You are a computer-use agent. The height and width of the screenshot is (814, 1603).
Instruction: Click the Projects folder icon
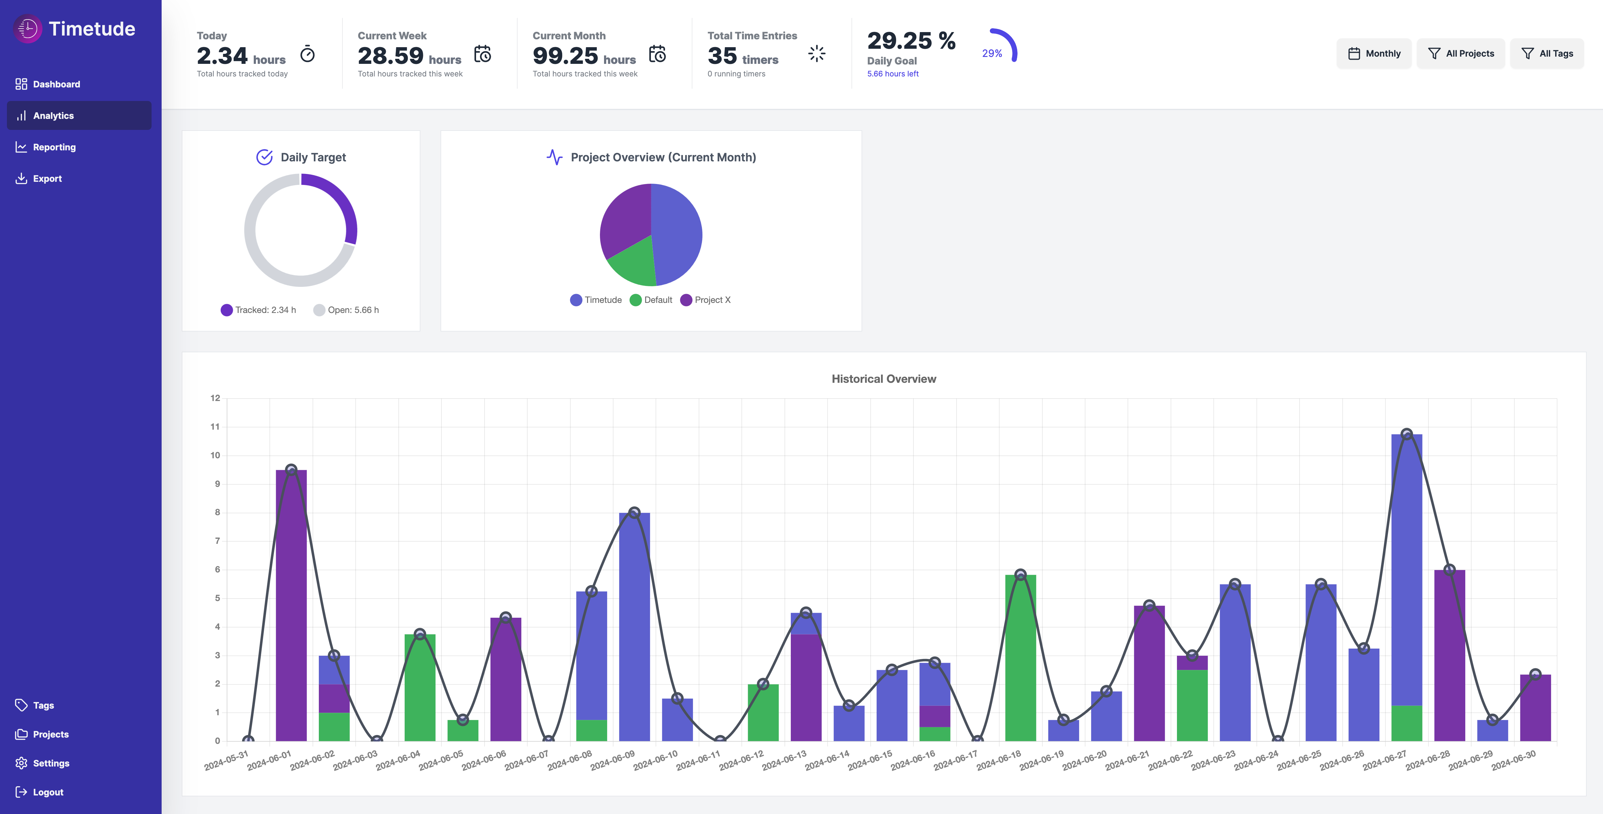pos(21,734)
